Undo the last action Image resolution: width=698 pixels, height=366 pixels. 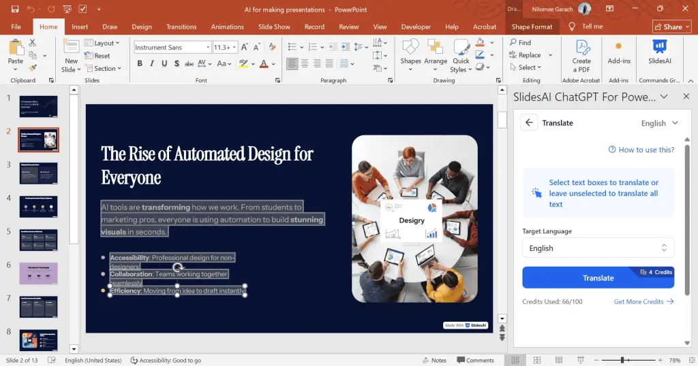pyautogui.click(x=30, y=9)
